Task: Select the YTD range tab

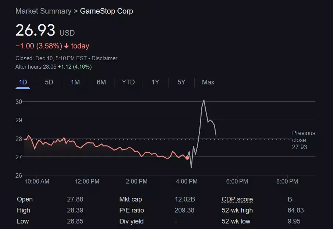Action: [128, 82]
